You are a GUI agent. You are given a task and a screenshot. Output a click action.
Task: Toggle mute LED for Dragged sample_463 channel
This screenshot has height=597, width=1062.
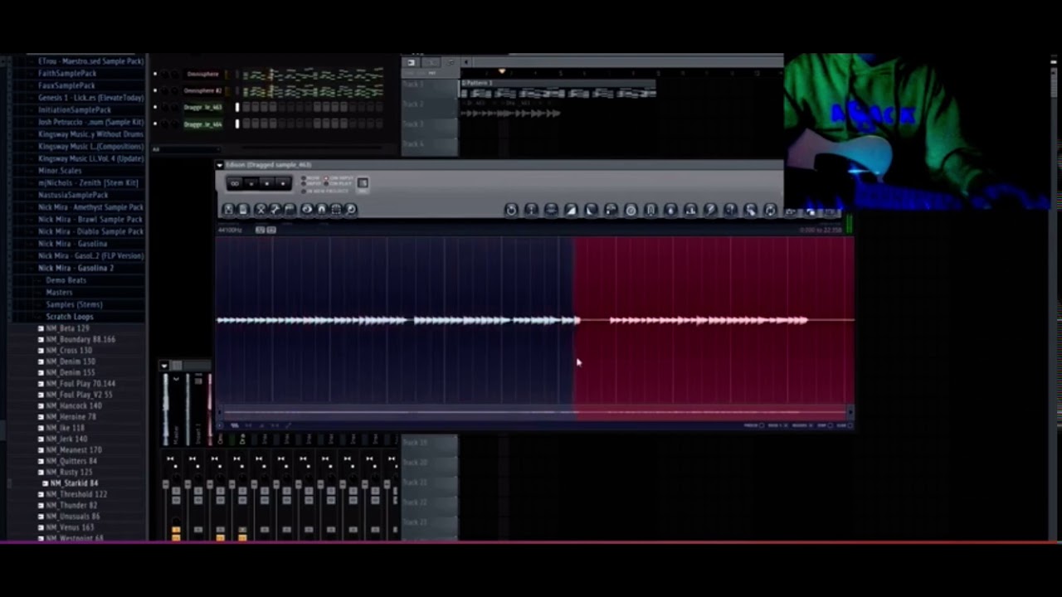[155, 107]
